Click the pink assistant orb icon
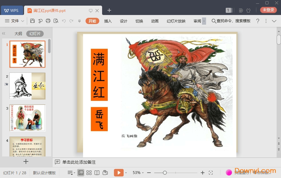Viewport: 281px width, 178px height. (229, 172)
